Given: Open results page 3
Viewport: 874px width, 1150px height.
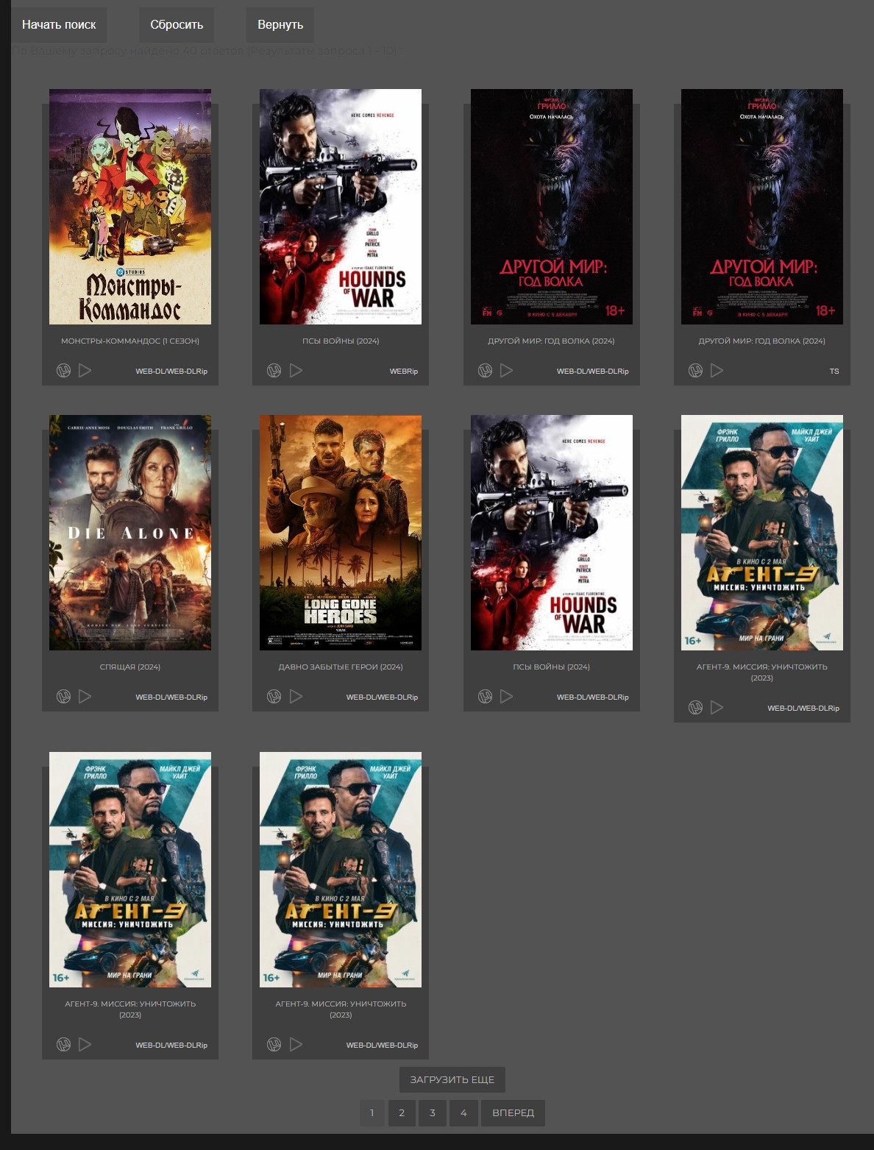Looking at the screenshot, I should pyautogui.click(x=433, y=1113).
